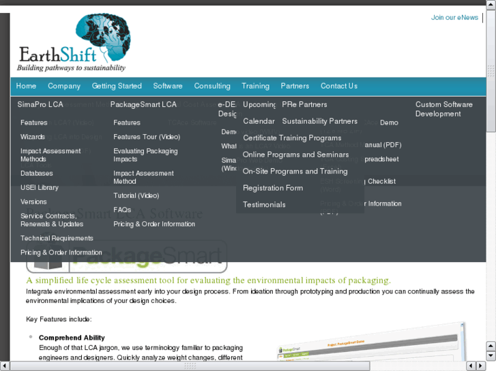Open Features under SimaPro LCA
The image size is (496, 371).
pos(34,123)
